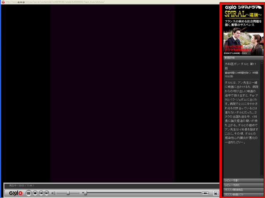Open the オススメ関連商品 panel
The image size is (265, 198).
[x=243, y=190]
